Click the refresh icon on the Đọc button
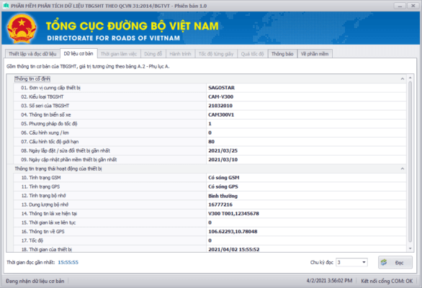Image resolution: width=422 pixels, height=288 pixels. click(384, 262)
